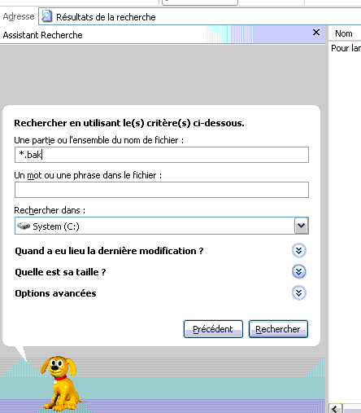
Task: Click the search results icon in address bar
Action: pyautogui.click(x=46, y=16)
